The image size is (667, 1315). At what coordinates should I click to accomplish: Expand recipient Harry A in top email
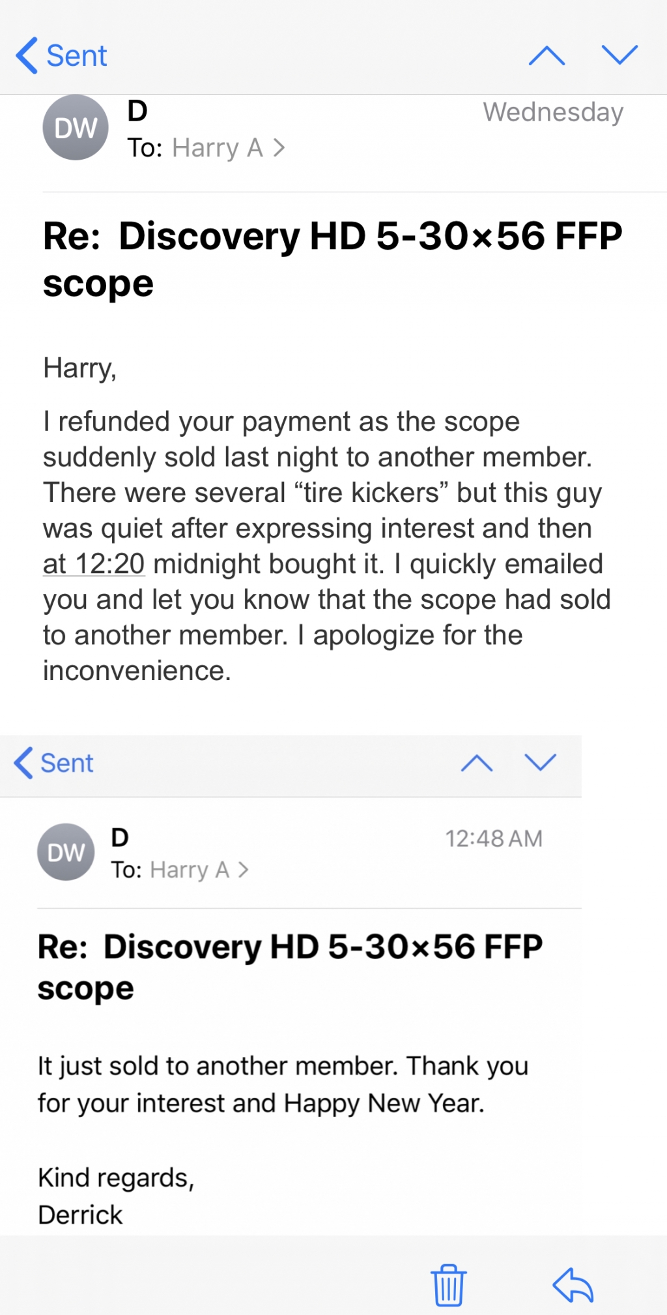(x=229, y=148)
